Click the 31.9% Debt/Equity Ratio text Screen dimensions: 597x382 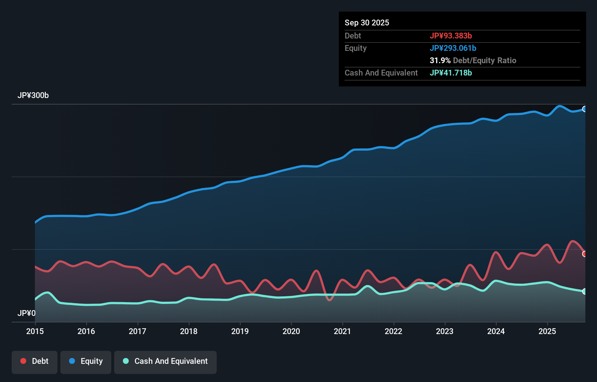point(473,60)
